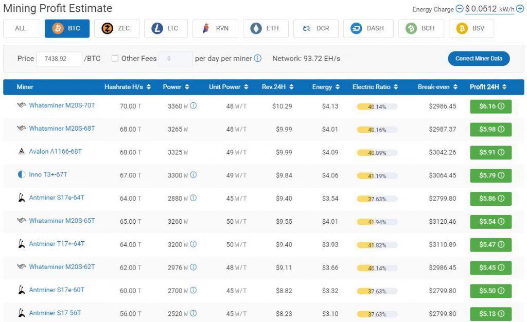This screenshot has height=322, width=527.
Task: Click the $5.54 profit button
Action: [490, 222]
